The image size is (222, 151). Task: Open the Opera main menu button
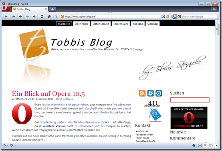click(6, 9)
